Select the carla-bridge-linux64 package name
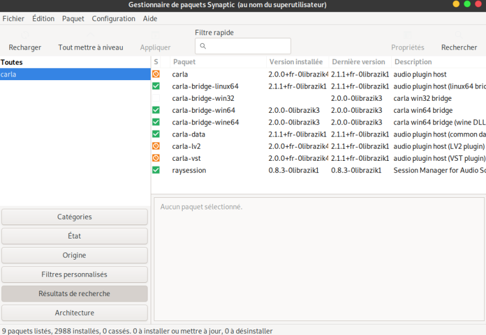The height and width of the screenshot is (335, 486). click(x=205, y=86)
